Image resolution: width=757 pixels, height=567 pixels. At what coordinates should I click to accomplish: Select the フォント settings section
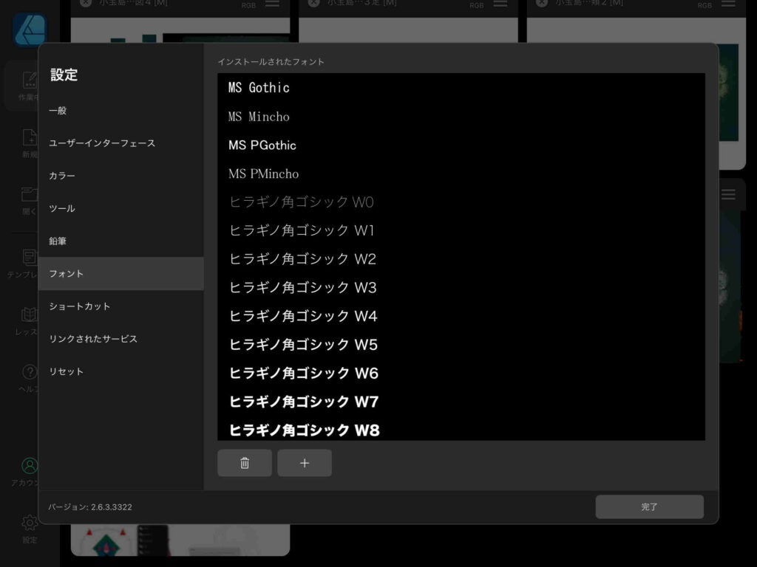point(120,274)
